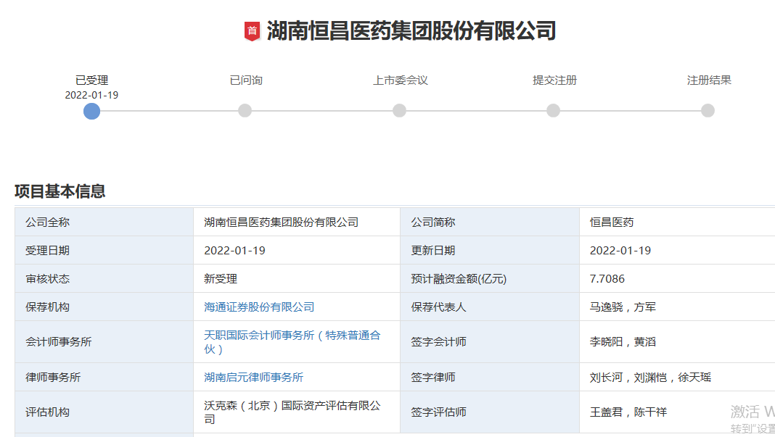Click the 受理日期 label cell
The image size is (775, 437).
(104, 250)
